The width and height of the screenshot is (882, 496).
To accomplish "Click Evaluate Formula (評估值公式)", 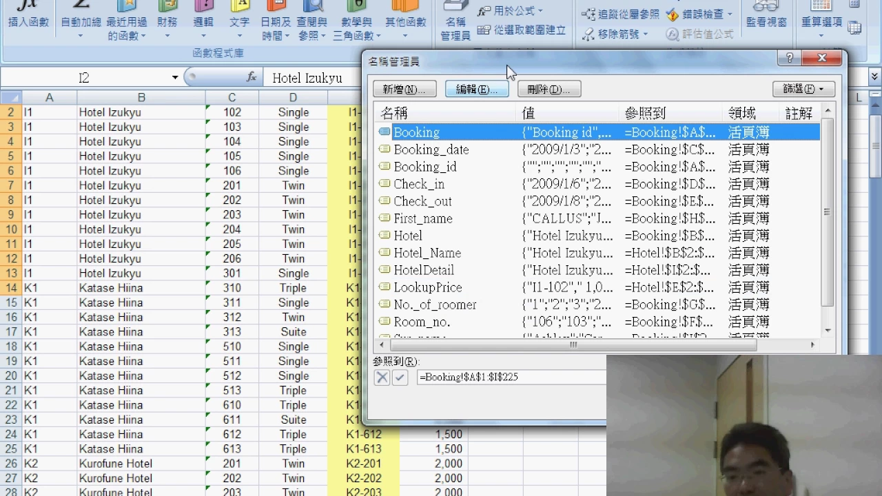I will point(700,34).
